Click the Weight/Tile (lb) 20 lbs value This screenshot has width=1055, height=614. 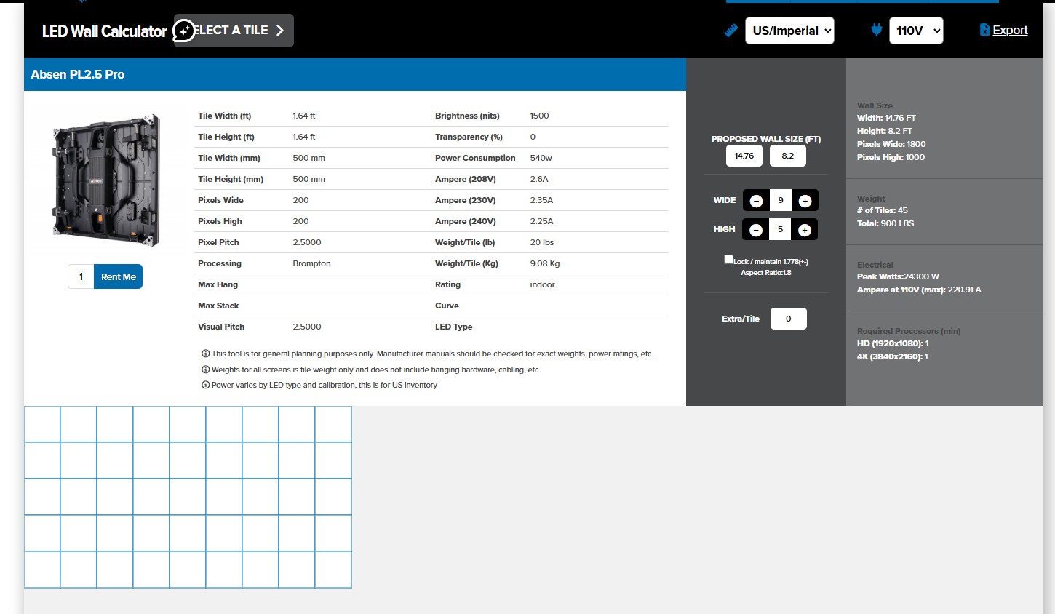tap(541, 242)
